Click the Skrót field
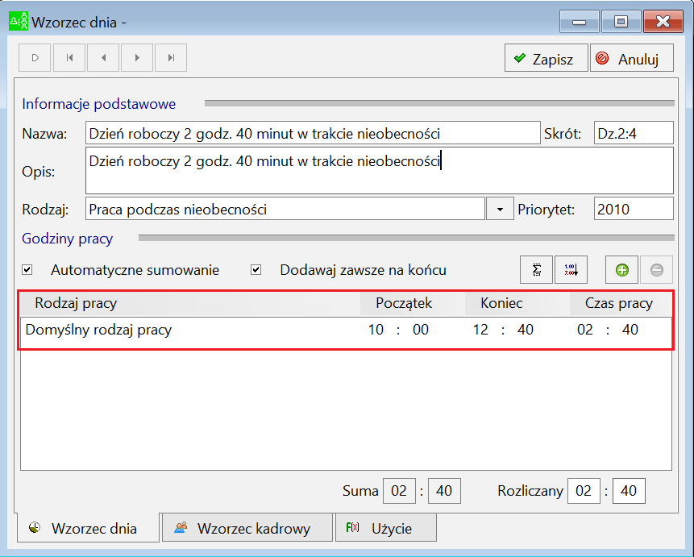This screenshot has height=557, width=694. pyautogui.click(x=634, y=133)
